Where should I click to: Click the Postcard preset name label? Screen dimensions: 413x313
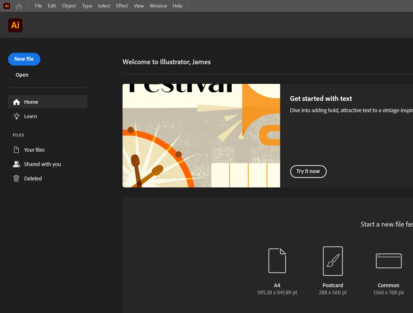coord(333,285)
